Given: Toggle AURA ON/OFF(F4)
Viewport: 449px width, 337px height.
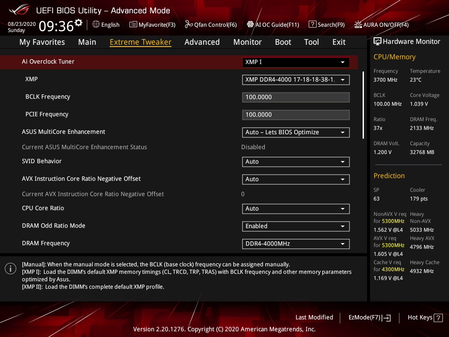Looking at the screenshot, I should point(386,25).
